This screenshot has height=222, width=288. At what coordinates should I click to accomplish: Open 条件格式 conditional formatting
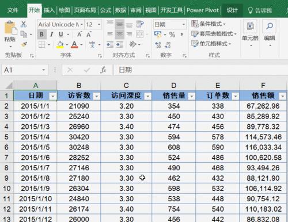point(209,24)
